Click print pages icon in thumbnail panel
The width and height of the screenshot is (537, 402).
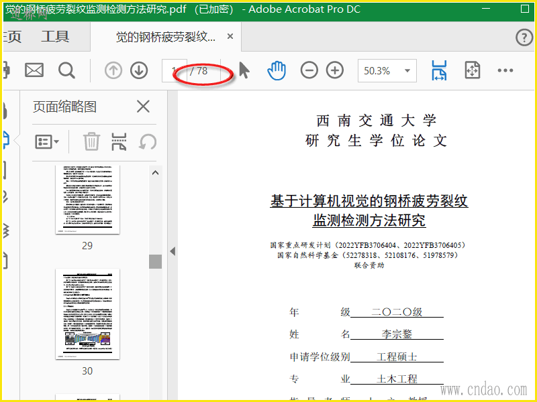coord(119,141)
